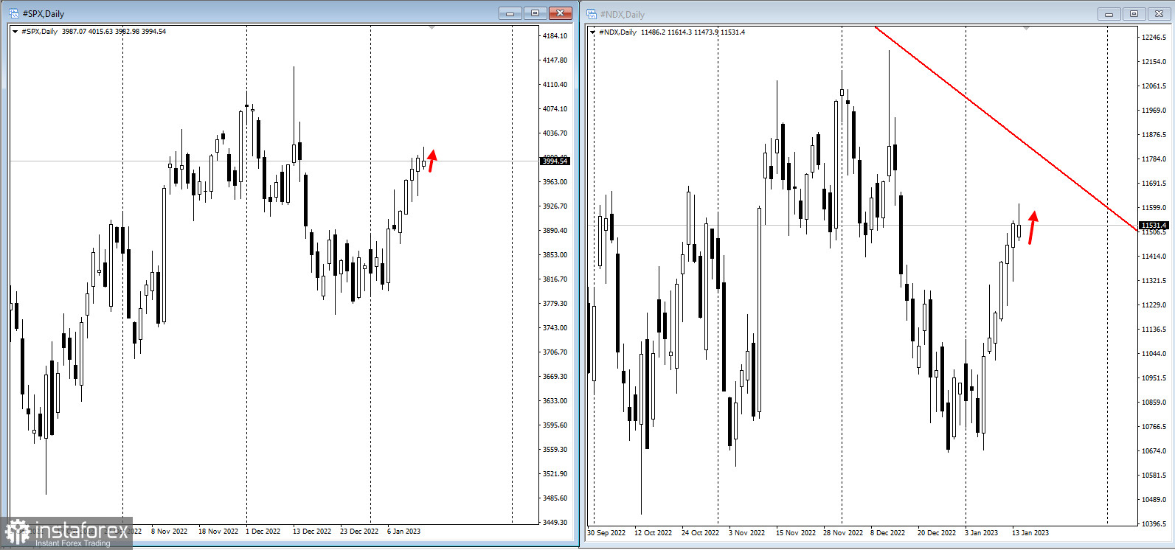Click the 23 Dec 2022 date on SPX timeline

coord(359,532)
